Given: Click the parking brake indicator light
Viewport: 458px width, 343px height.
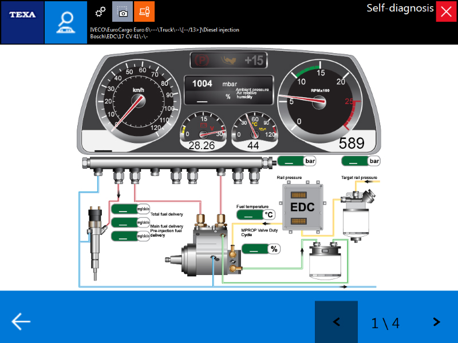Looking at the screenshot, I should click(202, 61).
